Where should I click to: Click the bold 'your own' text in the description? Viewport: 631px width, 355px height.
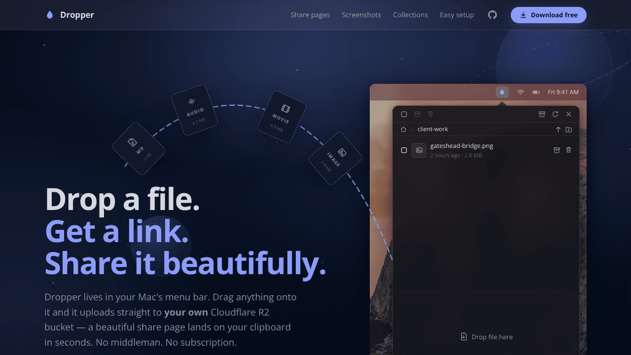[x=186, y=312]
